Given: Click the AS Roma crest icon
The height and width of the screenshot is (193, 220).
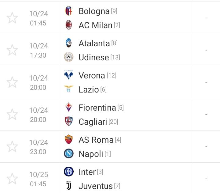Looking at the screenshot, I should (x=69, y=140).
